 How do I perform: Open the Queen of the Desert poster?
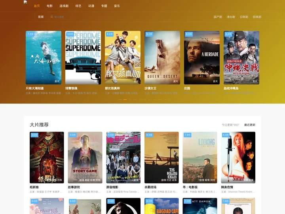tap(162, 57)
